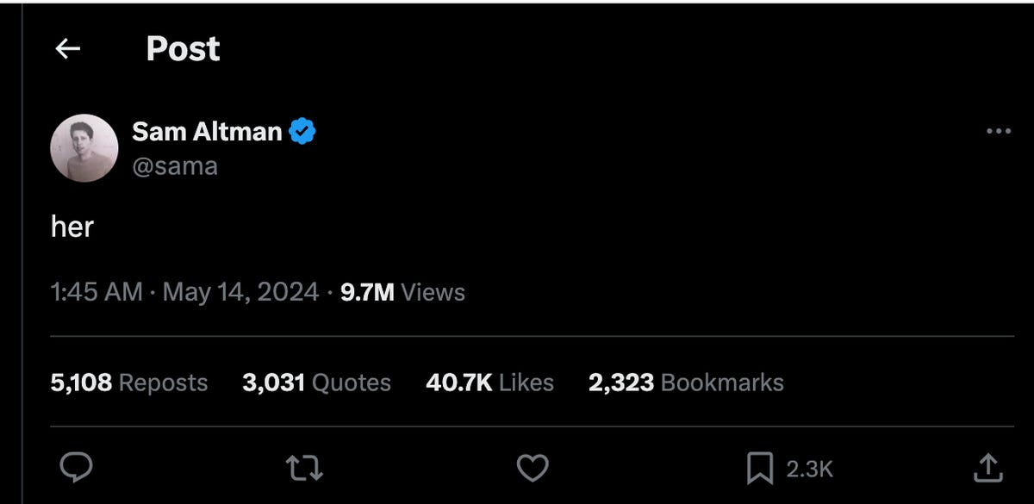This screenshot has width=1034, height=504.
Task: Show the 40.7K Likes list
Action: [x=489, y=383]
